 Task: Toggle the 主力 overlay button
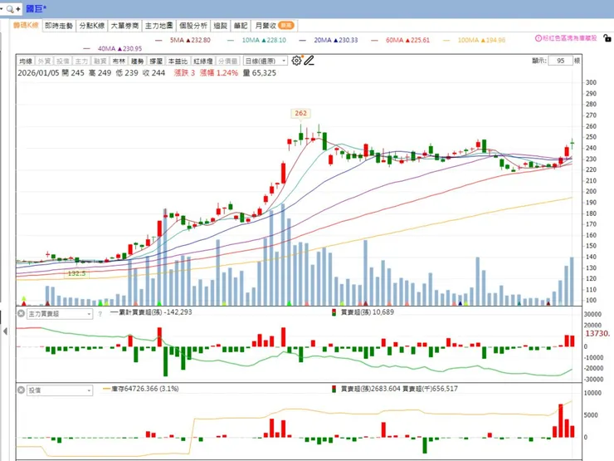[81, 61]
